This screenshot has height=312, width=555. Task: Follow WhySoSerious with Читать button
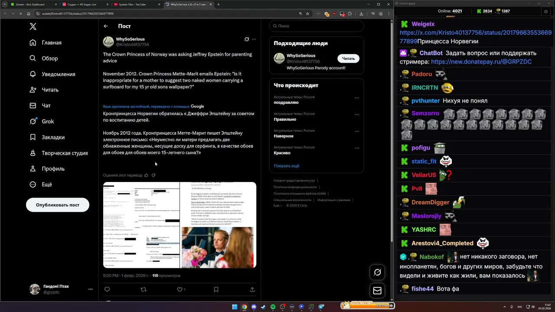click(x=348, y=58)
